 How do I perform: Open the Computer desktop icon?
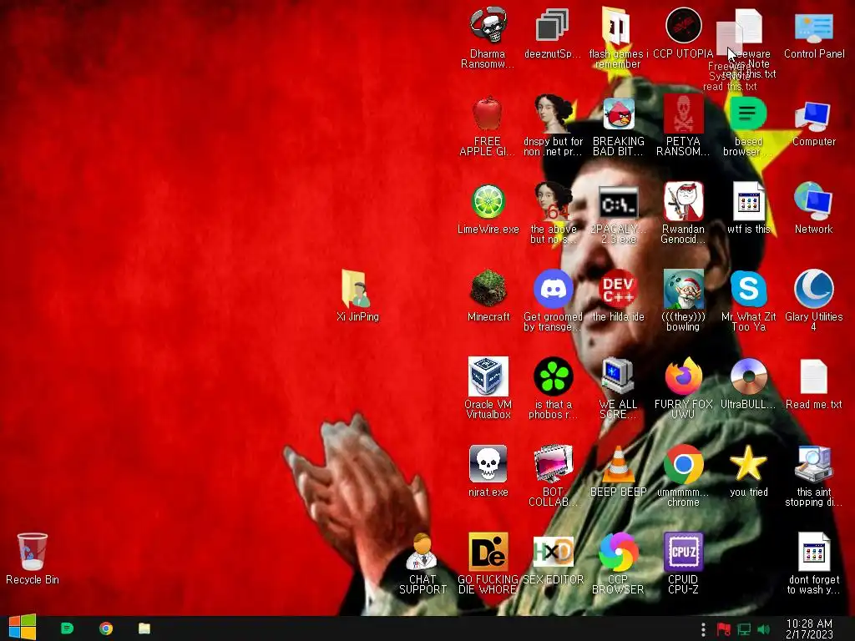click(813, 115)
